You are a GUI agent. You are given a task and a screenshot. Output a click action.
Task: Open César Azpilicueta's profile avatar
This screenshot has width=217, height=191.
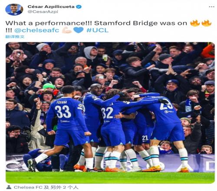pyautogui.click(x=14, y=10)
